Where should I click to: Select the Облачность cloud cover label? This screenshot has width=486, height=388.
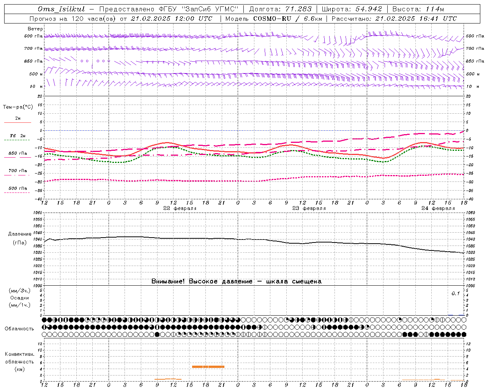(19, 329)
